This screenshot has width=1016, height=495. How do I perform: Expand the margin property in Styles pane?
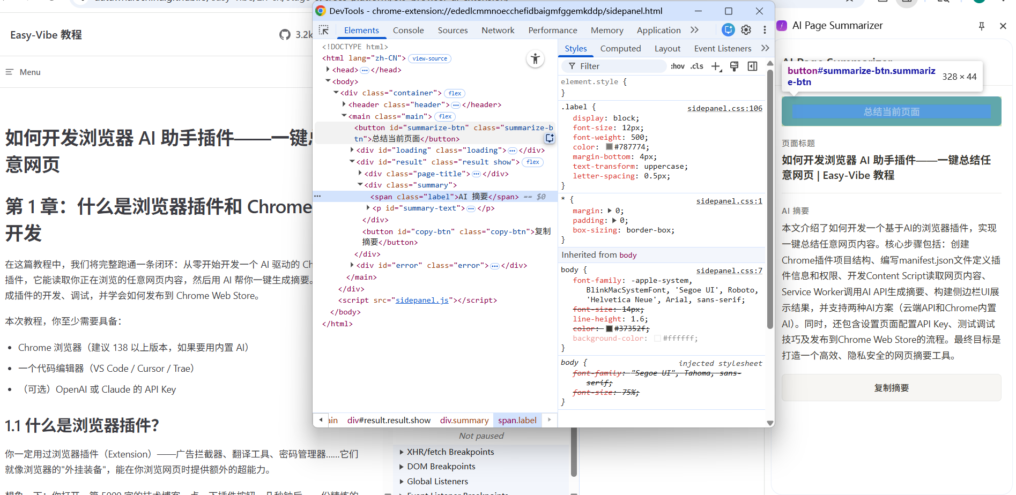(x=611, y=211)
